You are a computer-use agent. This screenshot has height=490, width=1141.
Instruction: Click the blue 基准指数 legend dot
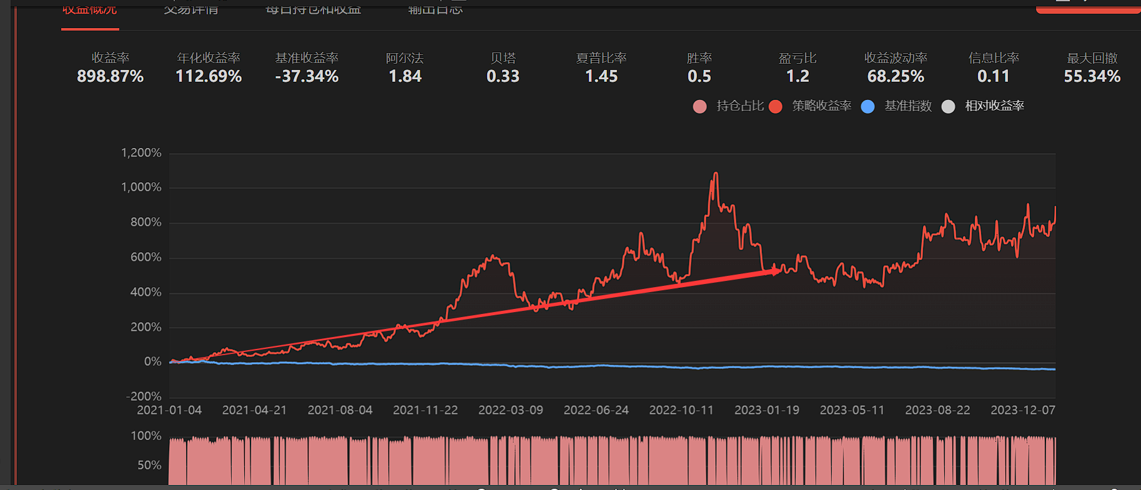coord(867,107)
